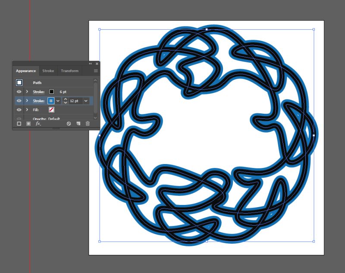Expand the 12 pt Stroke attribute row

point(26,100)
